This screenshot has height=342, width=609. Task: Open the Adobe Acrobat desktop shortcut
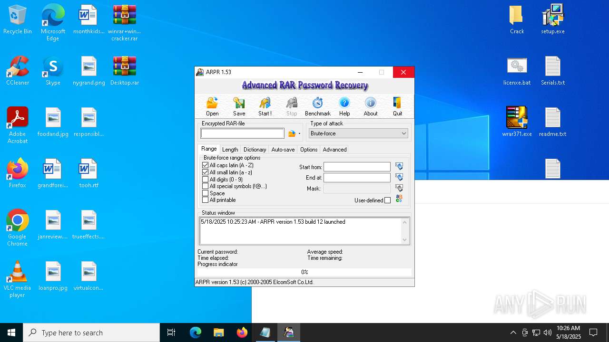18,125
